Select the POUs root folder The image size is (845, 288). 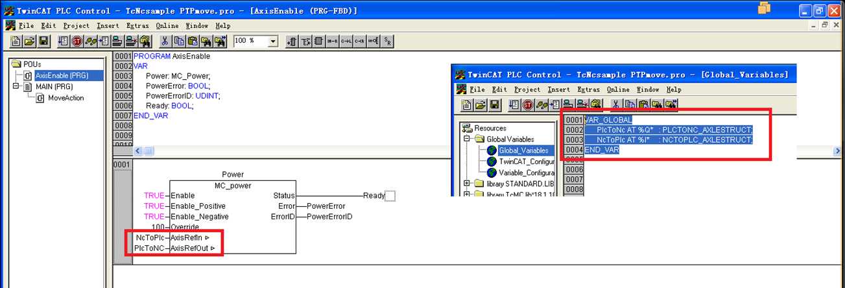32,64
